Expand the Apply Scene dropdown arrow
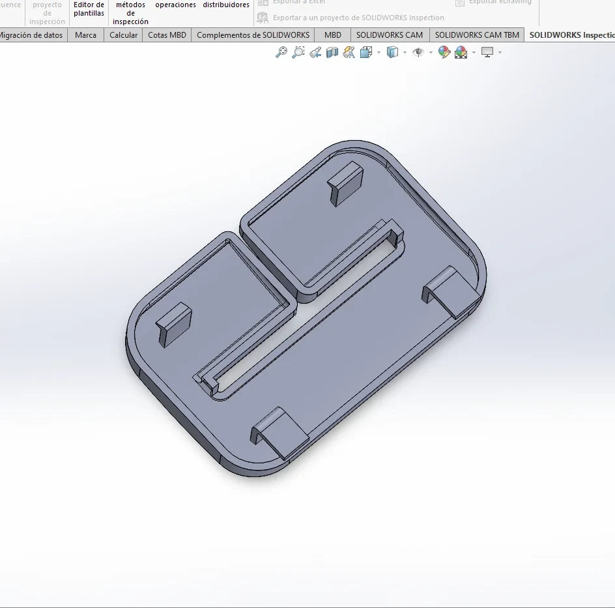Screen dimensions: 615x608 (x=474, y=52)
